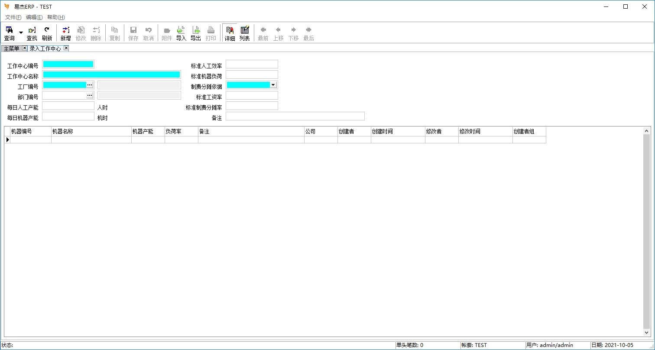Click the 导入 (Import) toolbar icon
This screenshot has height=350, width=655.
181,33
